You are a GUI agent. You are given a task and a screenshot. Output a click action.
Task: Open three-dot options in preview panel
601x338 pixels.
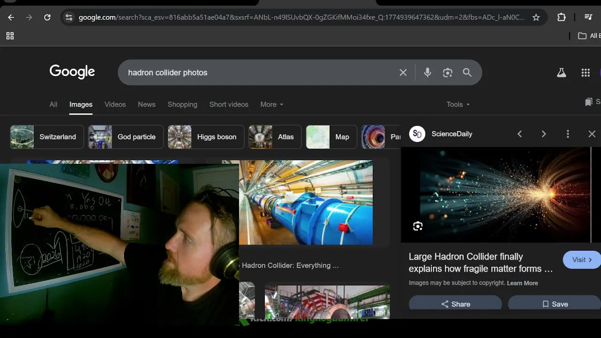click(x=568, y=134)
